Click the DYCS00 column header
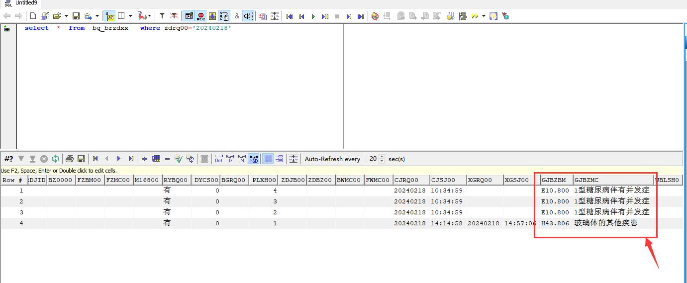 pos(206,180)
